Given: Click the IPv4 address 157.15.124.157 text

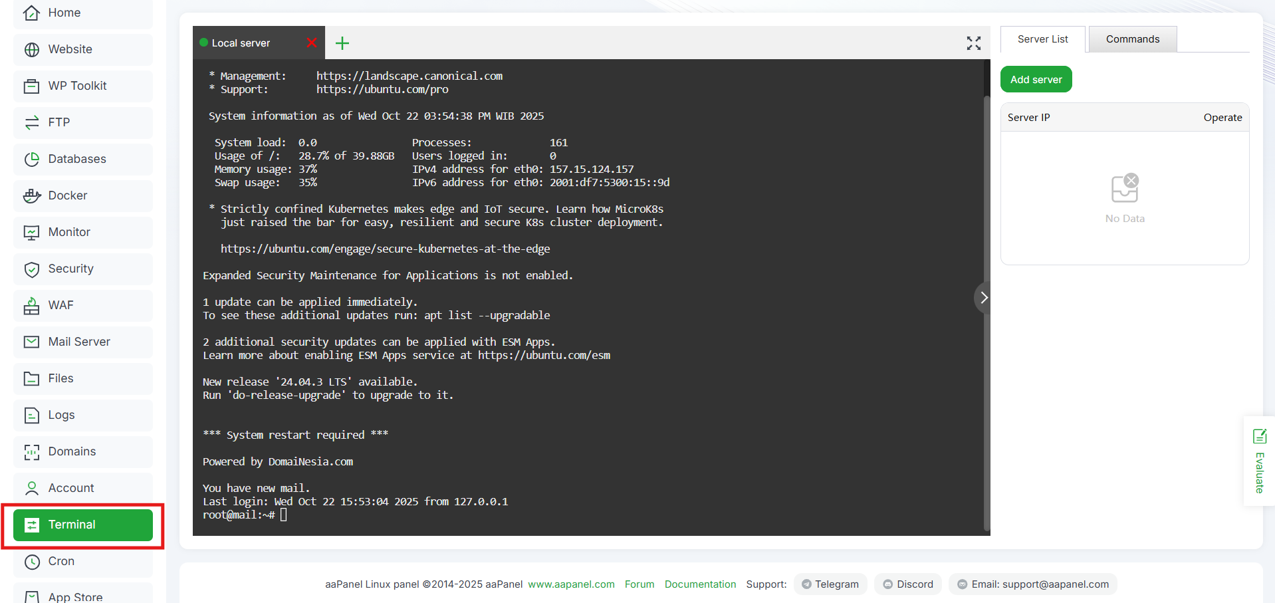Looking at the screenshot, I should pyautogui.click(x=592, y=169).
